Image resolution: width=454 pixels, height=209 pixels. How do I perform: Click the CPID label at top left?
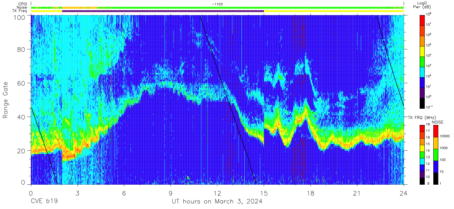(23, 4)
